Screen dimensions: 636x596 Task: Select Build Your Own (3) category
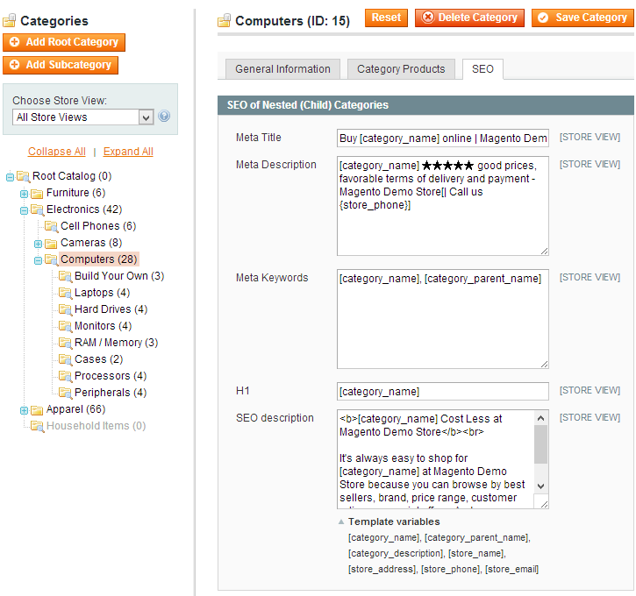(119, 276)
